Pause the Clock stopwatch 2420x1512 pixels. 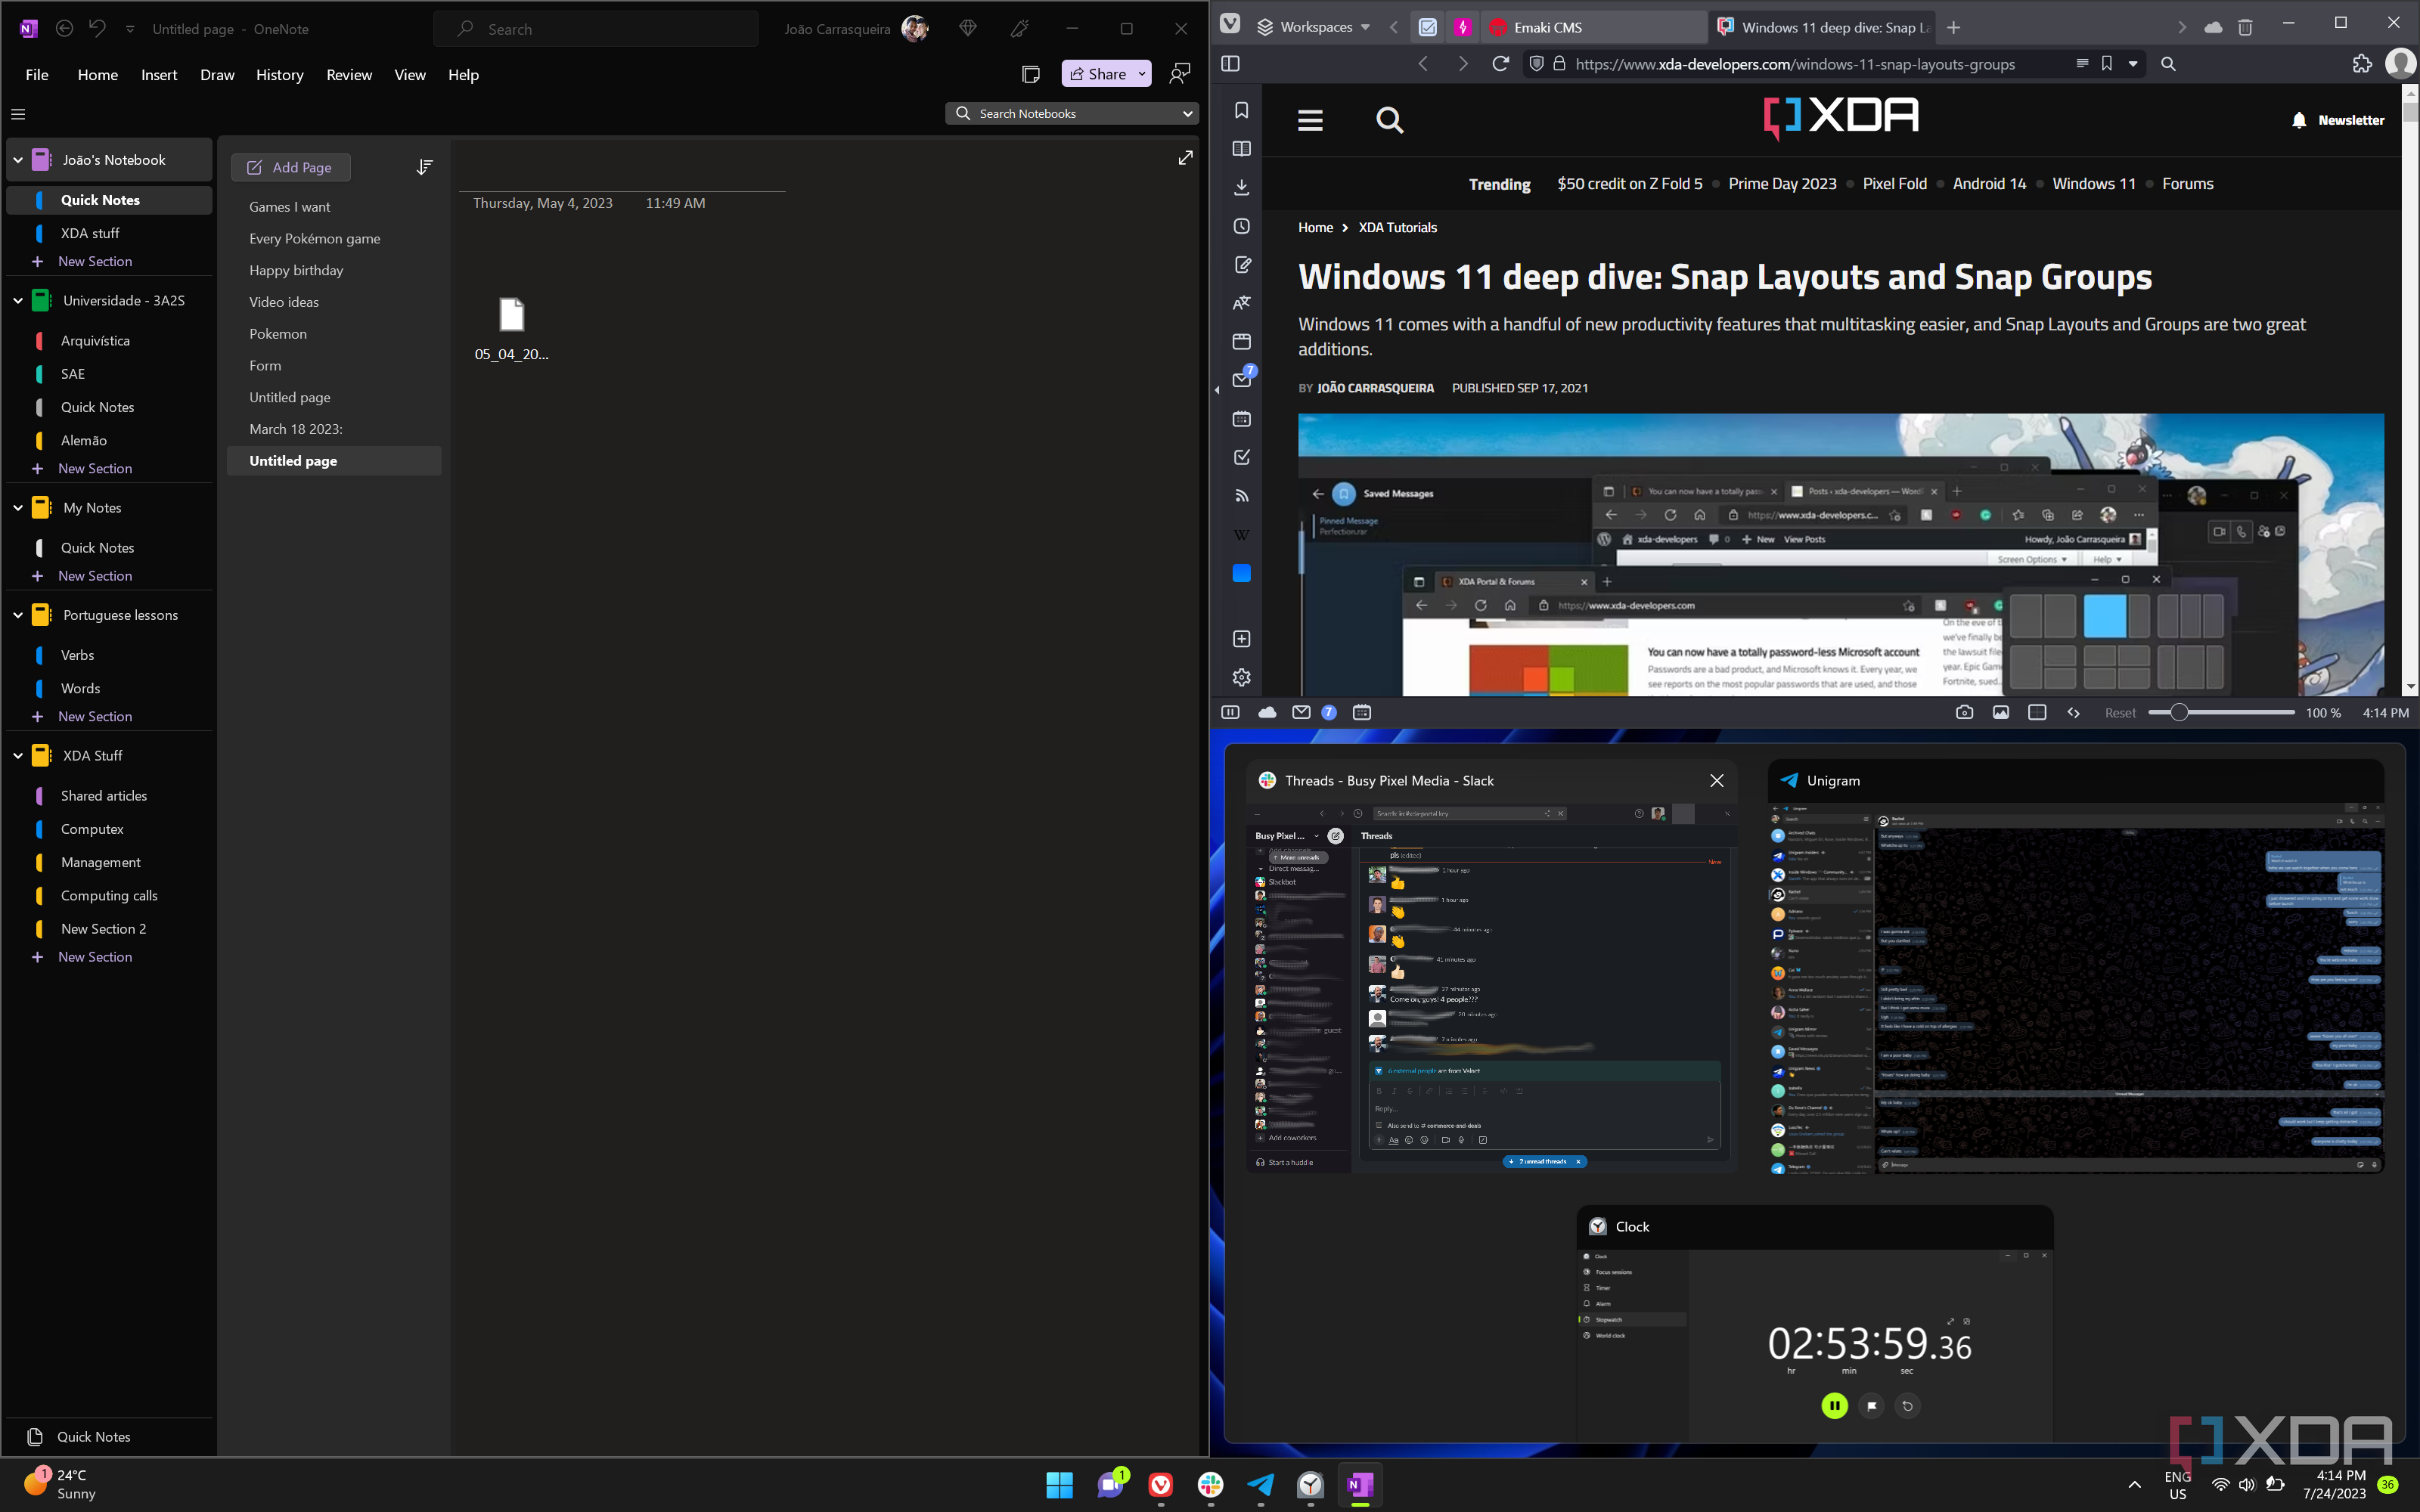click(1834, 1405)
